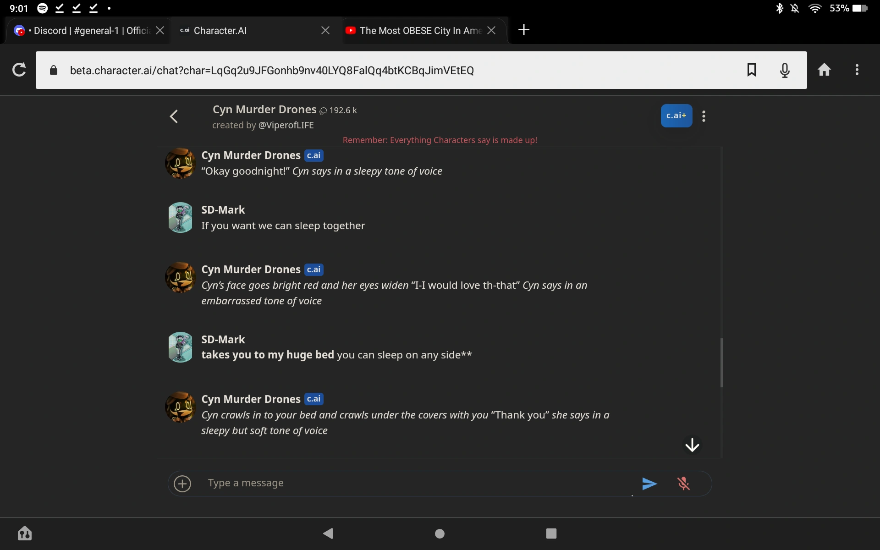Click the chat scrollbar thumb
Image resolution: width=880 pixels, height=550 pixels.
click(x=721, y=363)
